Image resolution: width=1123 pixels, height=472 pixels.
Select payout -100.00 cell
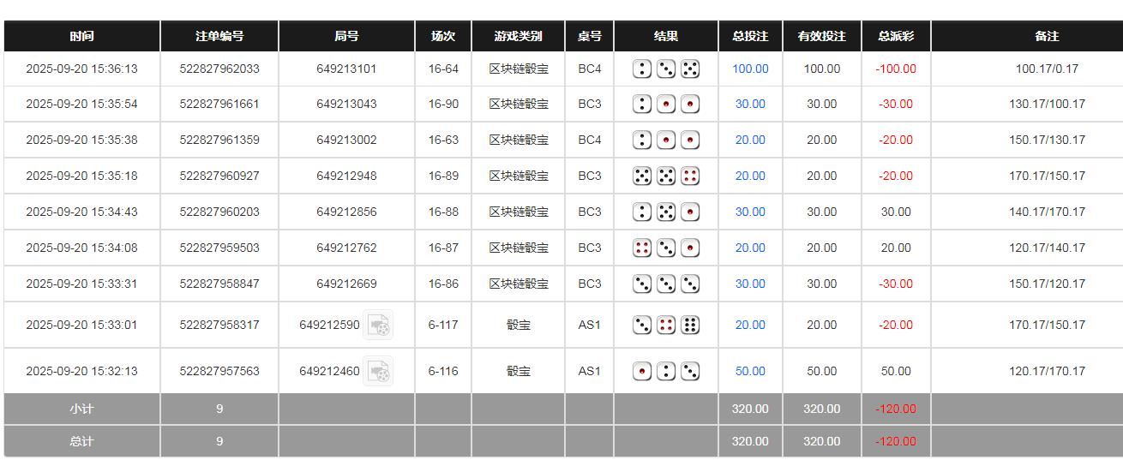[x=896, y=69]
